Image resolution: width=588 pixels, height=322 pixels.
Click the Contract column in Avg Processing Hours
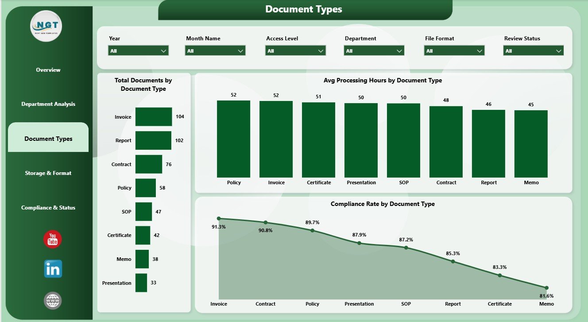pyautogui.click(x=446, y=142)
